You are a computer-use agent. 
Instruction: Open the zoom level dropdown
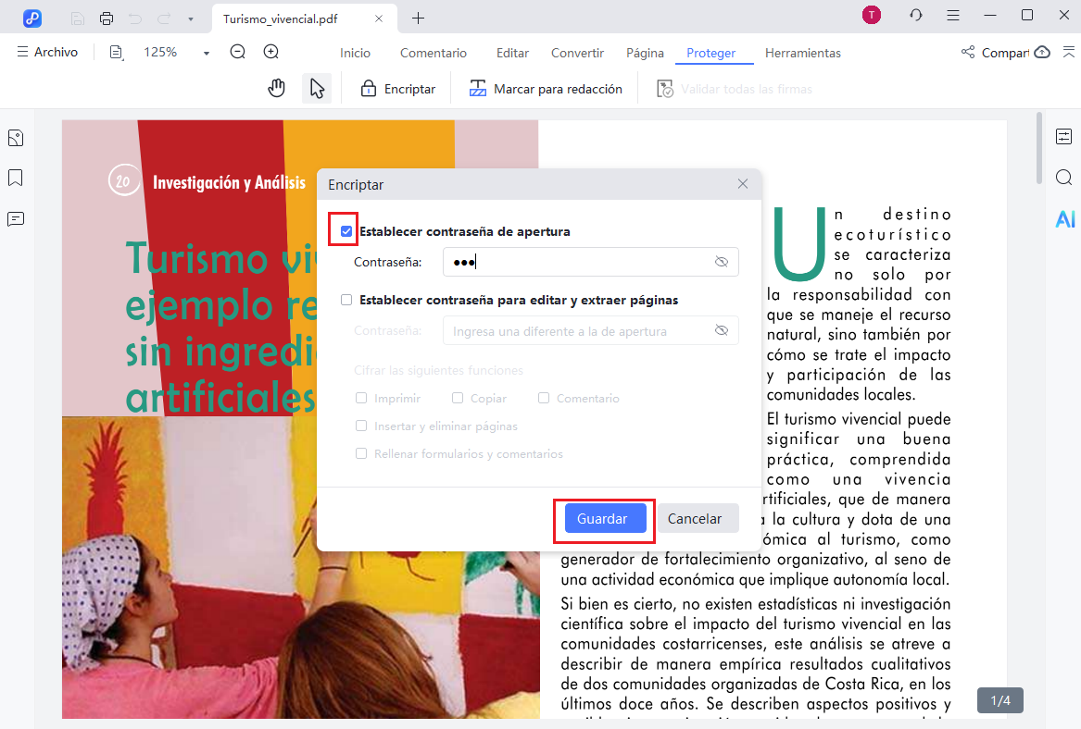pyautogui.click(x=205, y=52)
